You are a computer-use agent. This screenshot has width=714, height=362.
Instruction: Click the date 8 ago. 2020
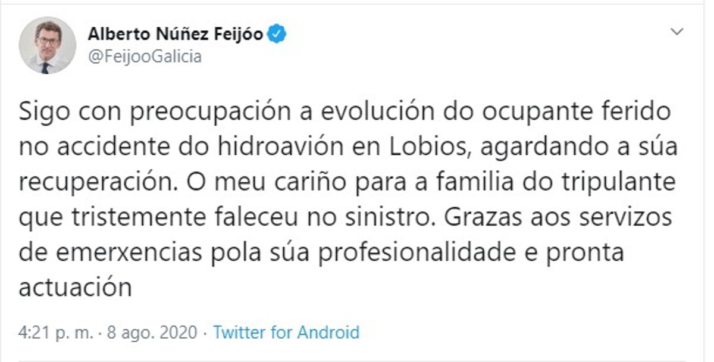tap(153, 332)
